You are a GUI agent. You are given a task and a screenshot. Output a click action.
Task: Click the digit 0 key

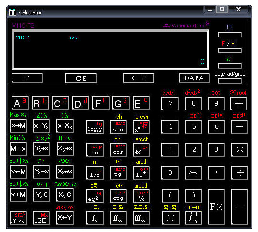170,172
